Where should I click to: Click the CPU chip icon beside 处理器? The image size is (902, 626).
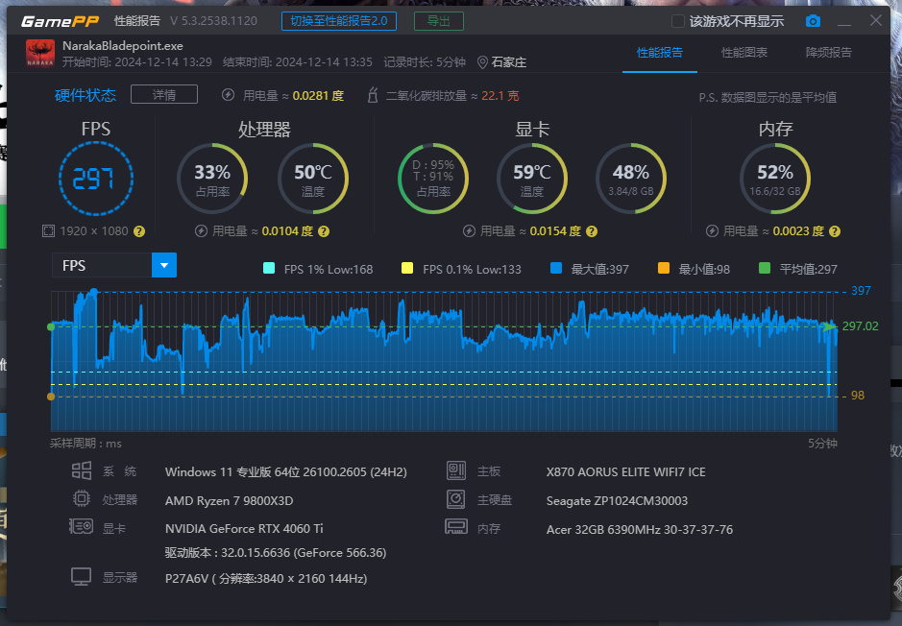[x=81, y=498]
